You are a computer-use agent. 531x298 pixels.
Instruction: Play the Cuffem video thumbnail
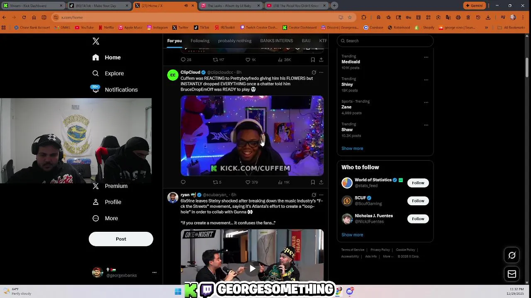tap(252, 136)
